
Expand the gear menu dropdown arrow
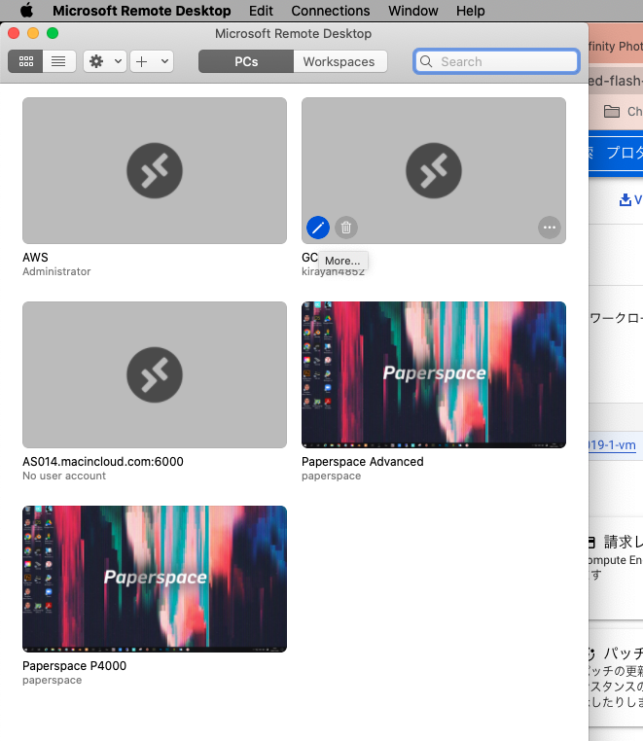click(119, 61)
